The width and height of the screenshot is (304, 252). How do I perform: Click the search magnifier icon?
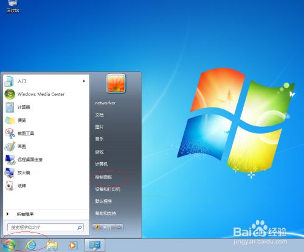(80, 228)
